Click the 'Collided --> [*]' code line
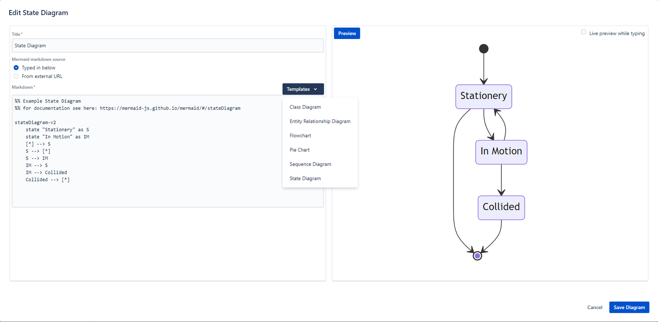The height and width of the screenshot is (322, 658). click(48, 180)
